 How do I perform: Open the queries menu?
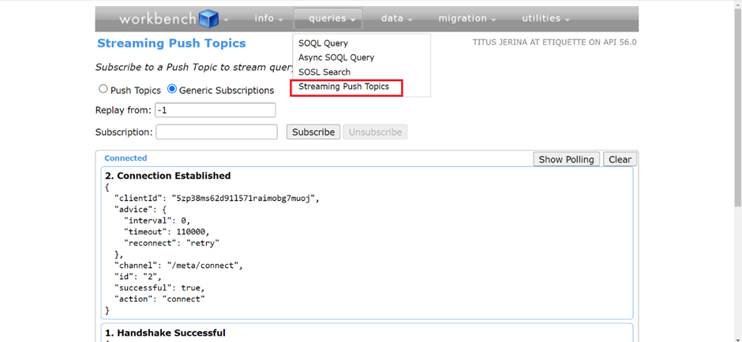coord(328,19)
